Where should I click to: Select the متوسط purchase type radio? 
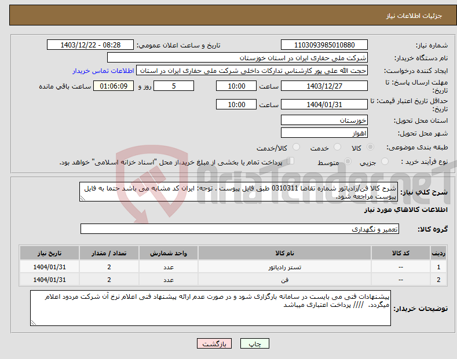348,162
